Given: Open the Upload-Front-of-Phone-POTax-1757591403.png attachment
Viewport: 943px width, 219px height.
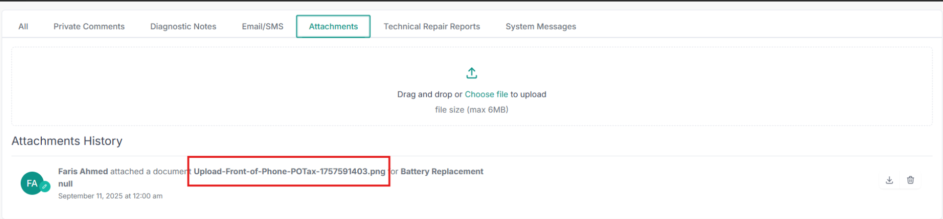Looking at the screenshot, I should [289, 171].
